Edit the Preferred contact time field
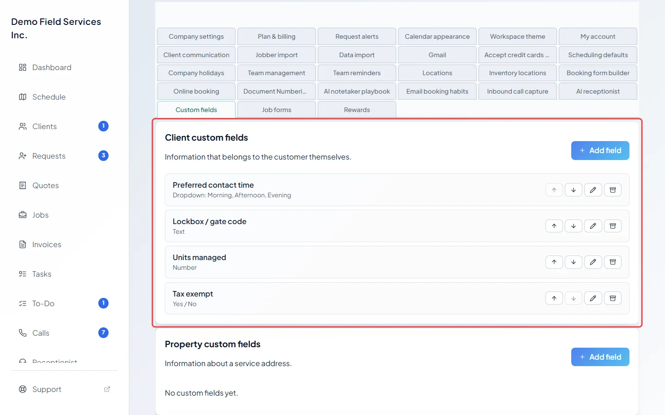 coord(593,190)
